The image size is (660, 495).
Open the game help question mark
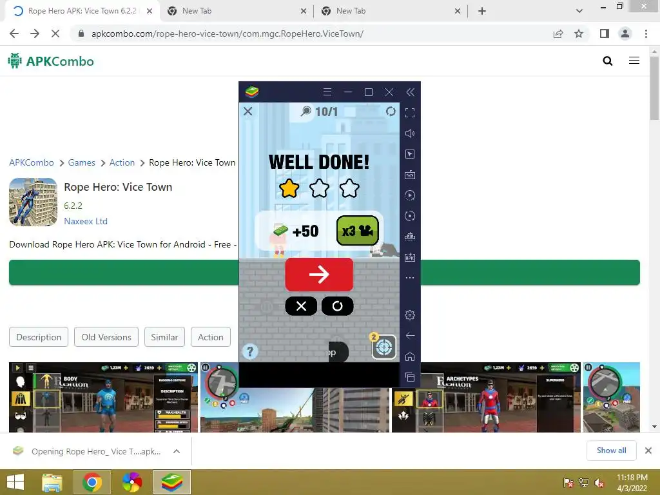250,351
